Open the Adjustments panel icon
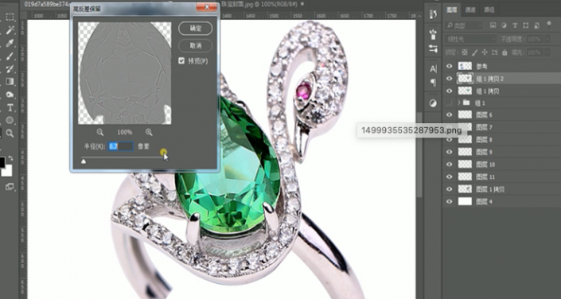 tap(433, 103)
